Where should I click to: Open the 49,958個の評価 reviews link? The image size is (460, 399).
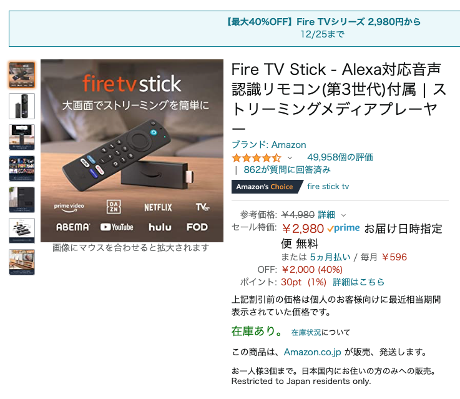(x=340, y=157)
